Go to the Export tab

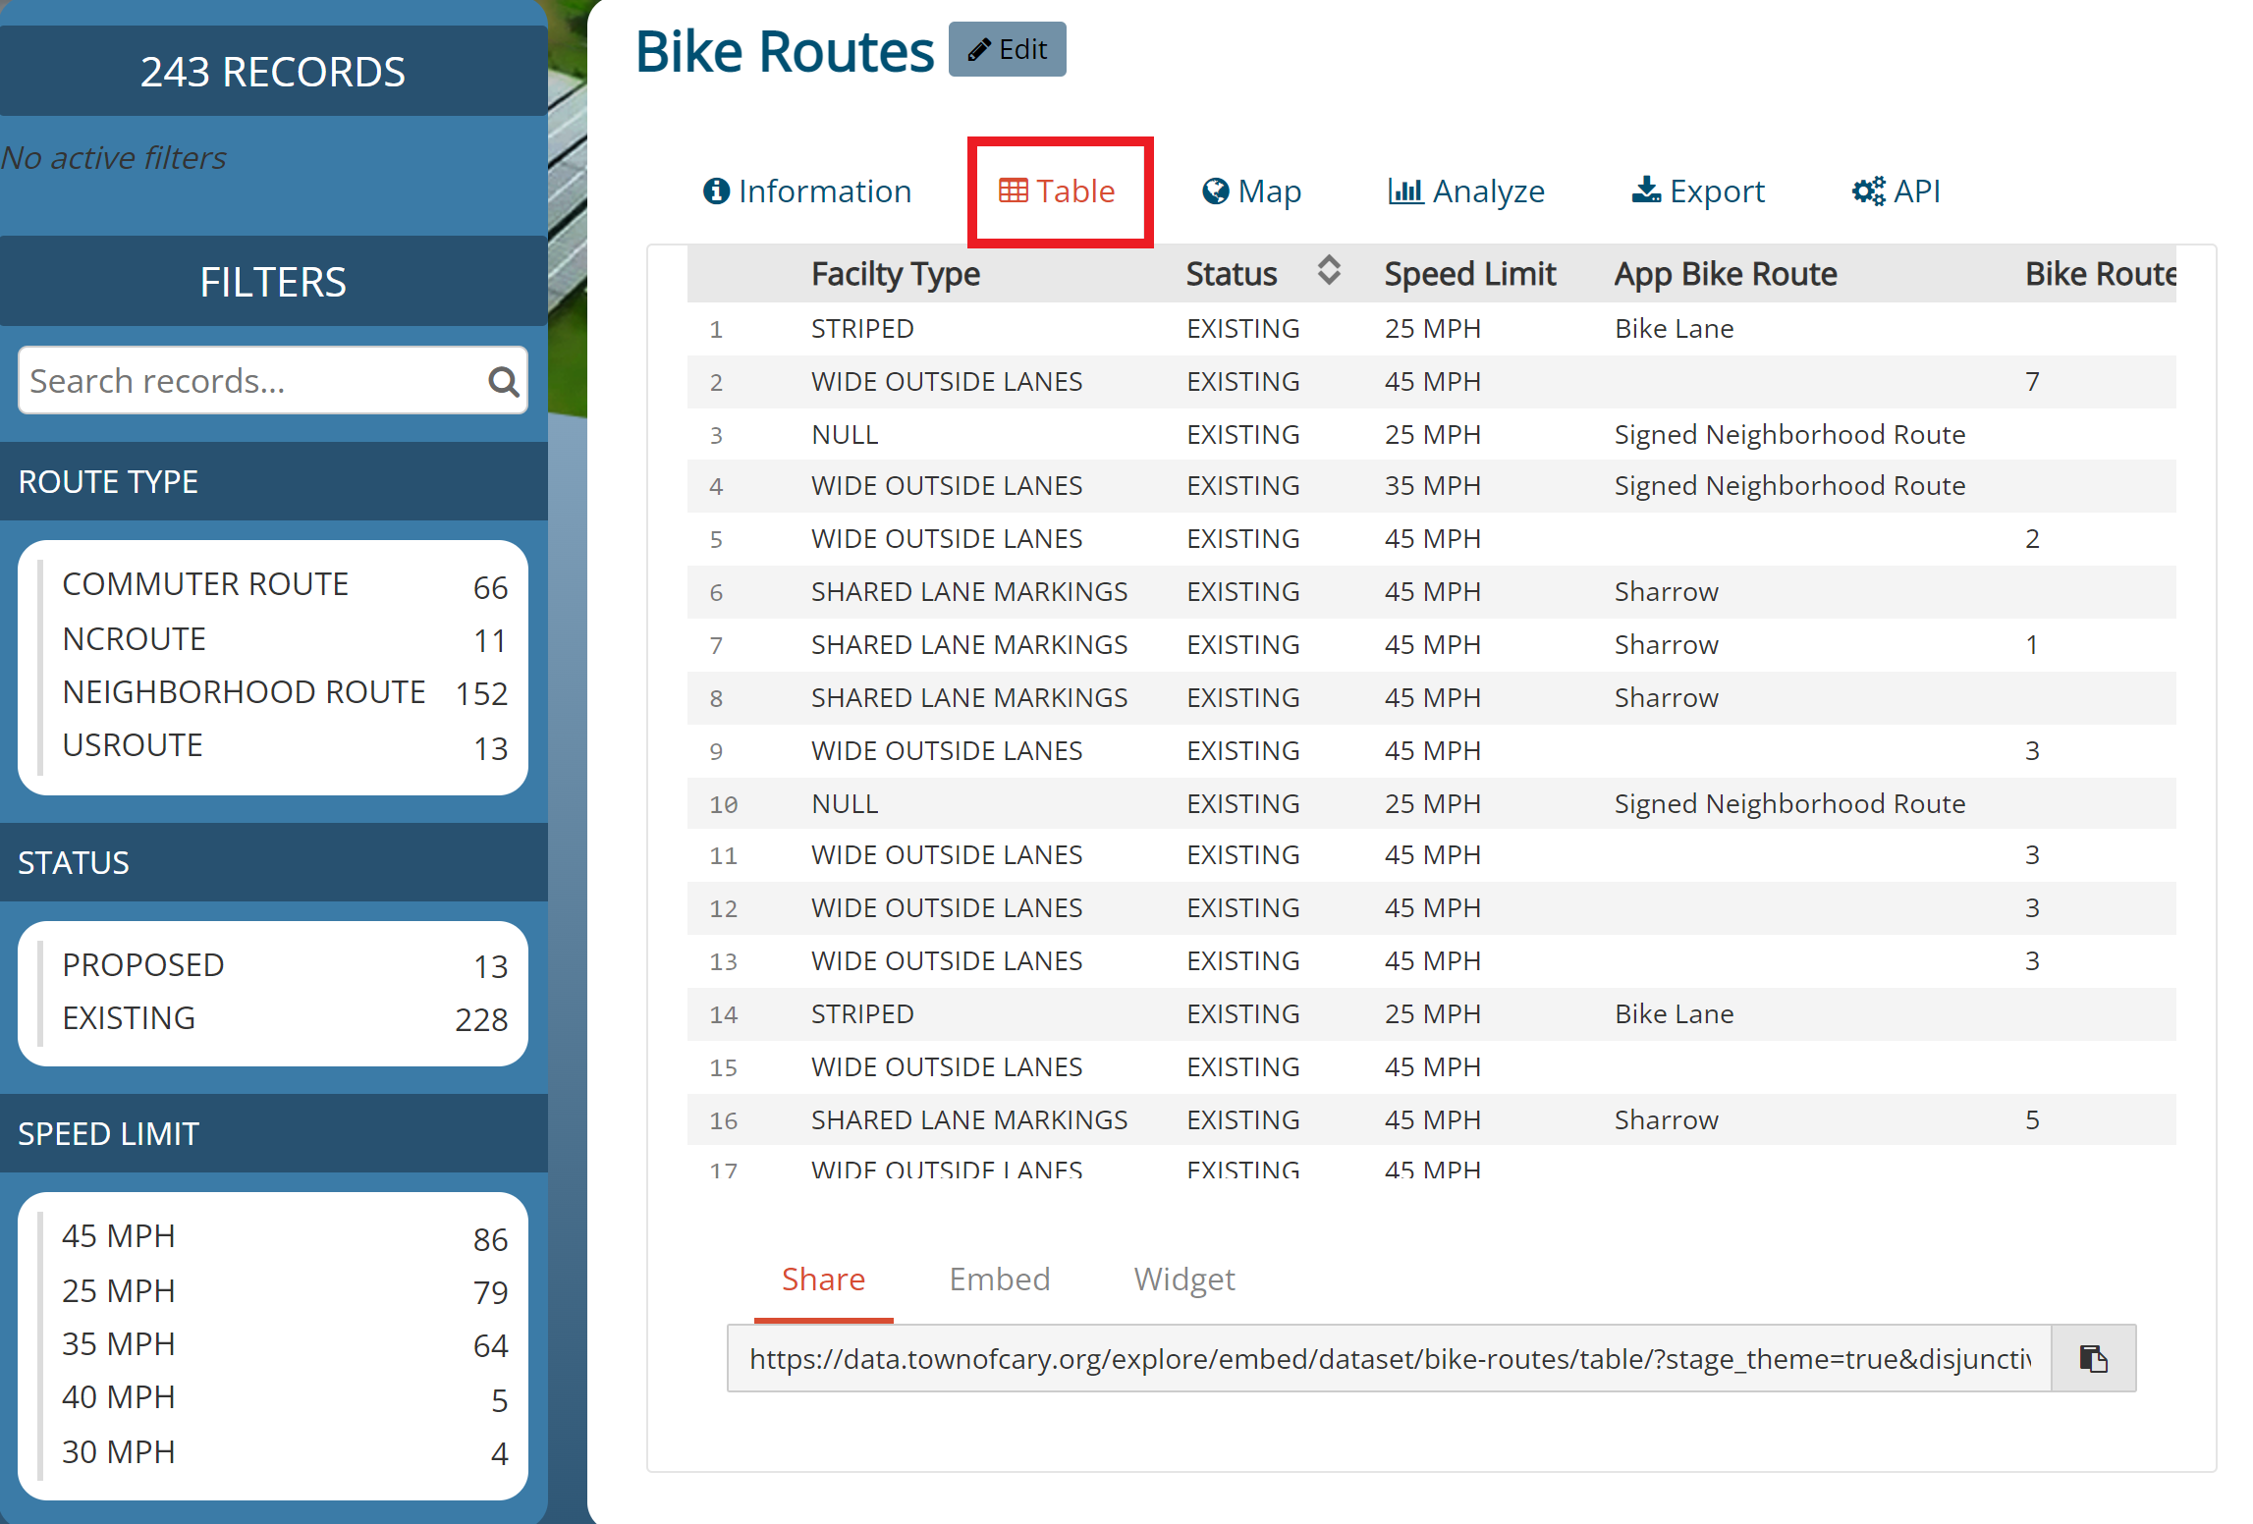coord(1698,190)
